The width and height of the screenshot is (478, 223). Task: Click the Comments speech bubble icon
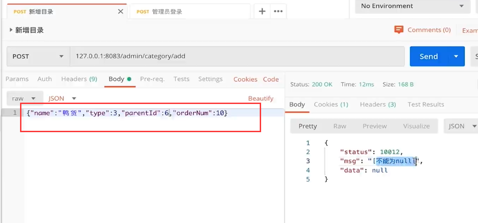[x=399, y=30]
